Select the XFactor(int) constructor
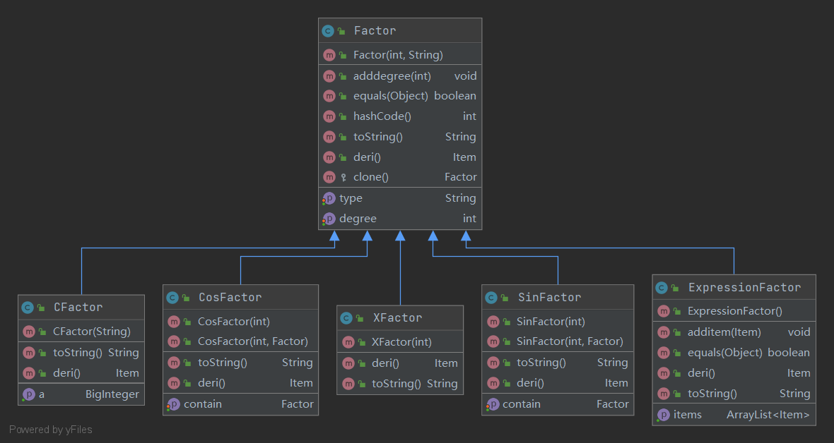 click(401, 342)
